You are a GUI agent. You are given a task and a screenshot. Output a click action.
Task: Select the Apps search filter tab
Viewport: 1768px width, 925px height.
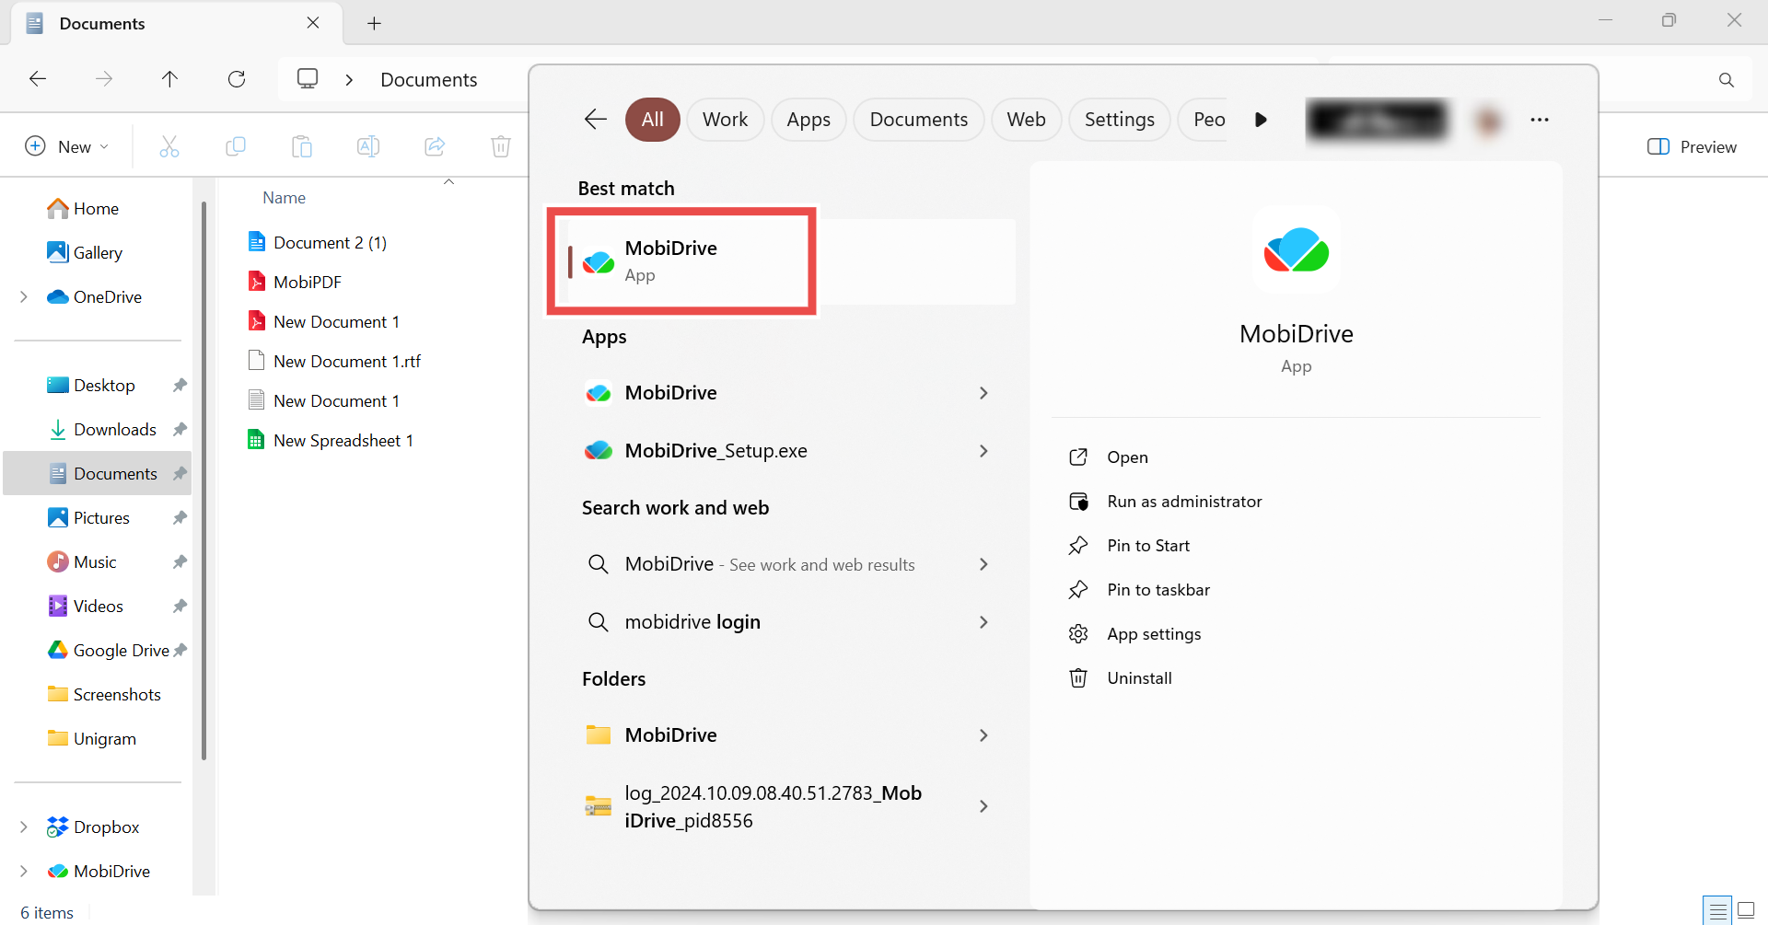pos(808,120)
